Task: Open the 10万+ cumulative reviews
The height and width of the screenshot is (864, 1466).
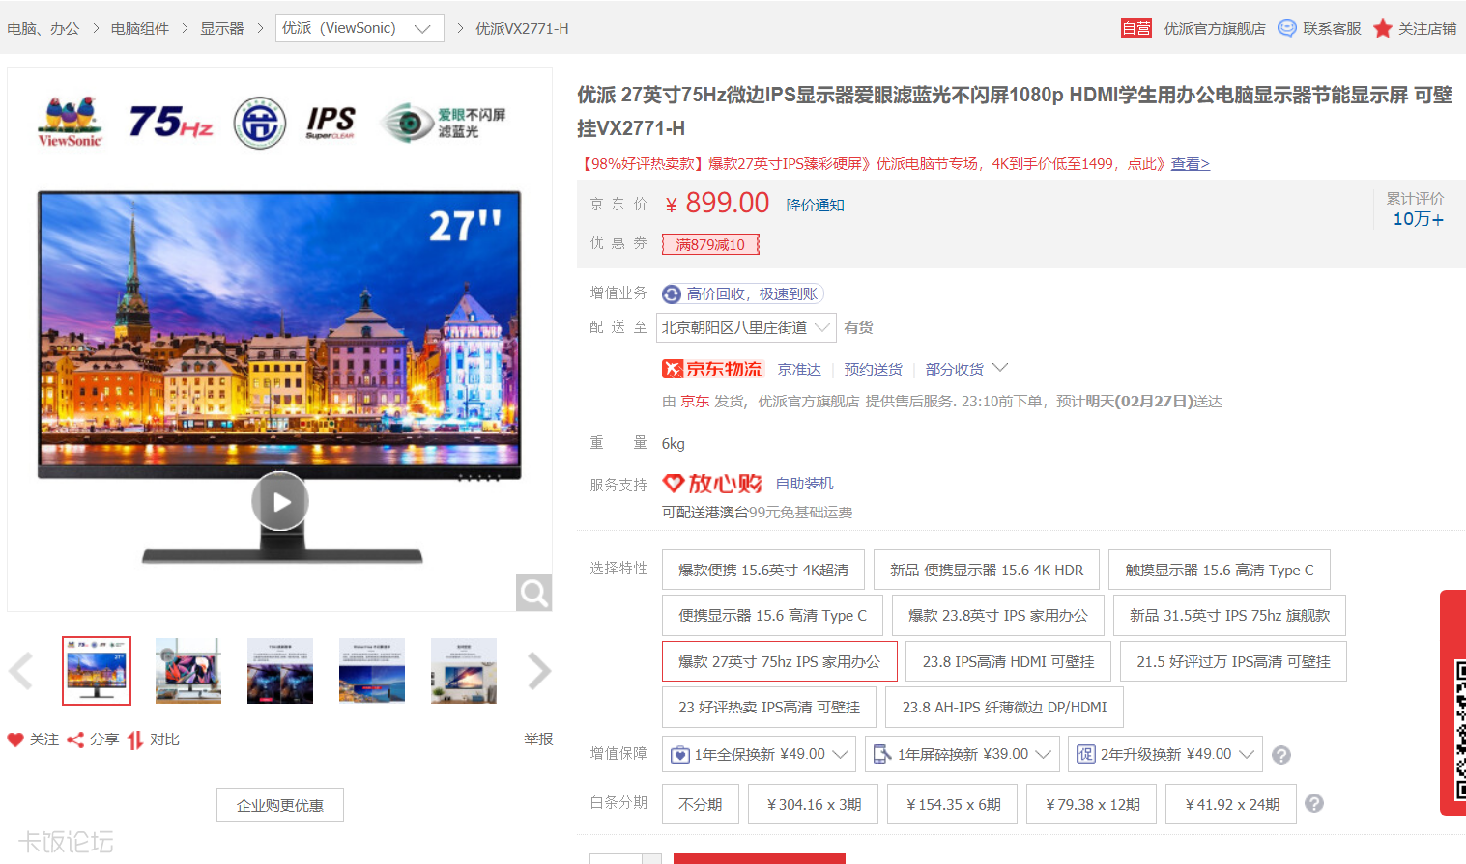Action: point(1418,219)
